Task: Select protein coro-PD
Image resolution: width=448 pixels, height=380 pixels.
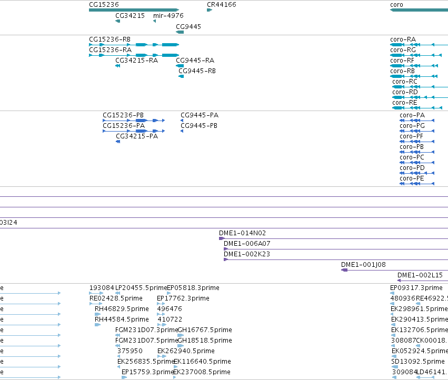Action: coord(417,173)
